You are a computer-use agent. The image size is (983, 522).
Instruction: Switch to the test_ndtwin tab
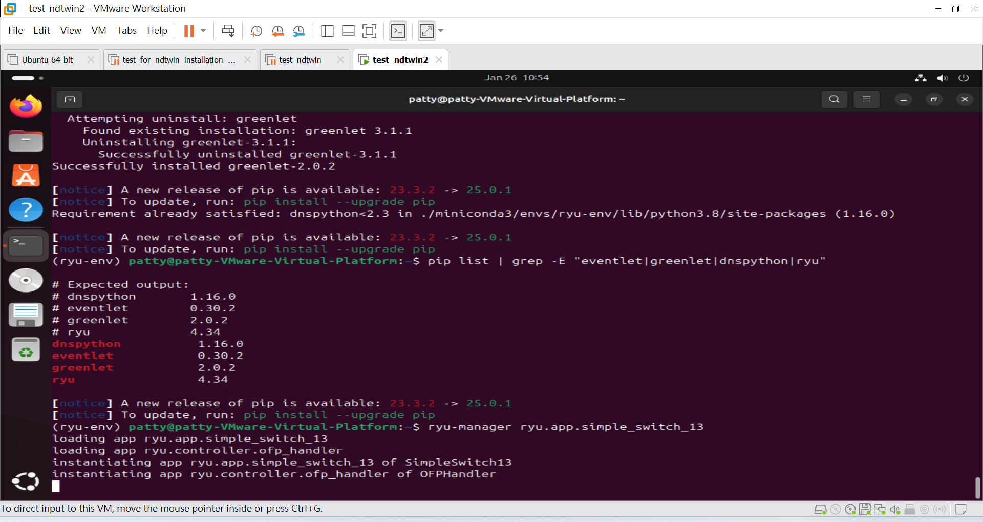coord(300,60)
